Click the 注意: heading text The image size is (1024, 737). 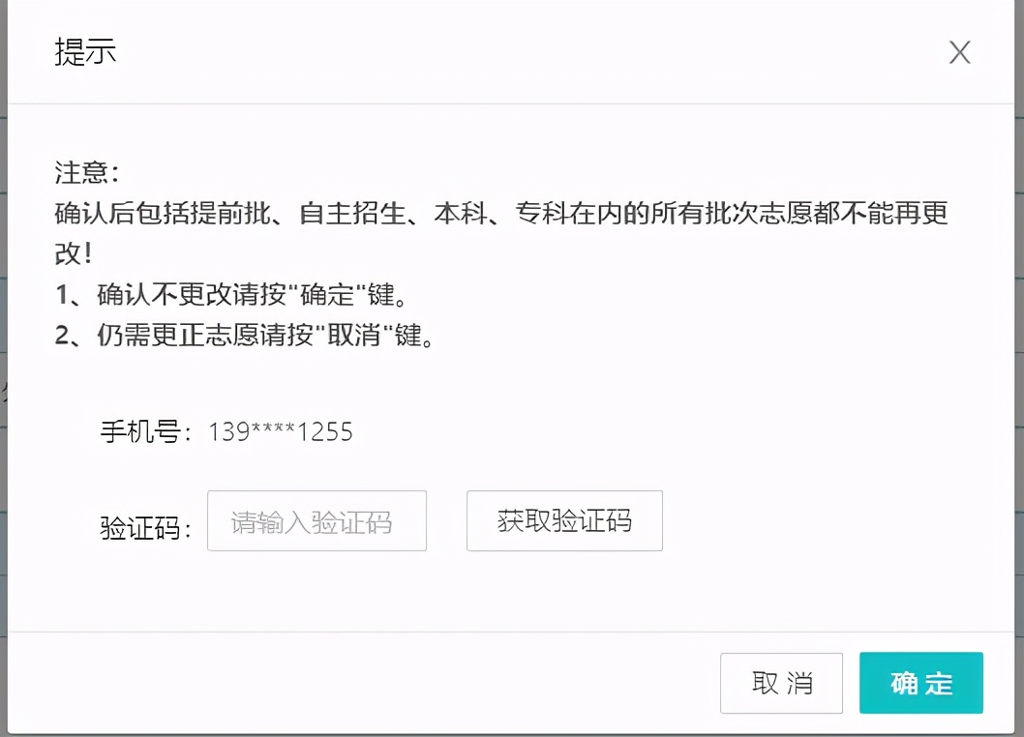(x=87, y=172)
